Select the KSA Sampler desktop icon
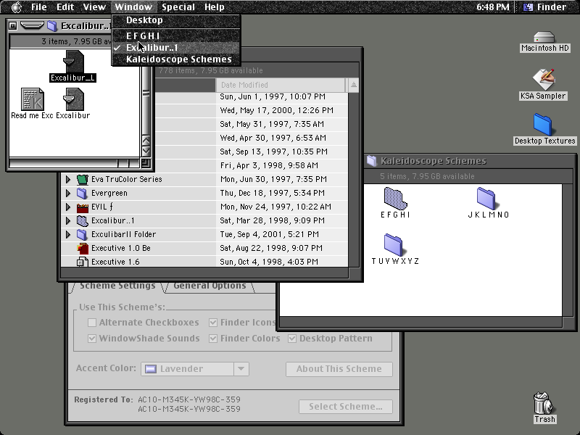The height and width of the screenshot is (435, 580). tap(543, 79)
